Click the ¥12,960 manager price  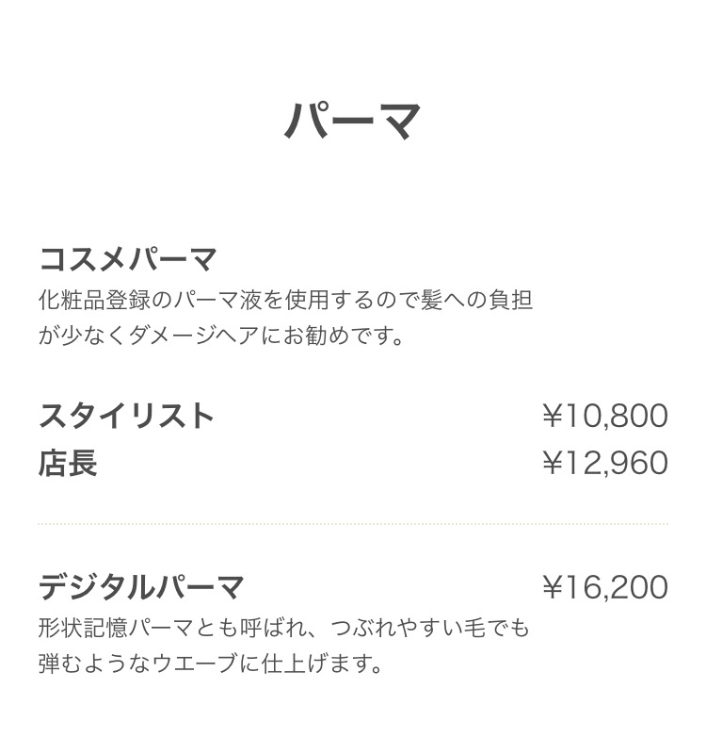pos(605,463)
